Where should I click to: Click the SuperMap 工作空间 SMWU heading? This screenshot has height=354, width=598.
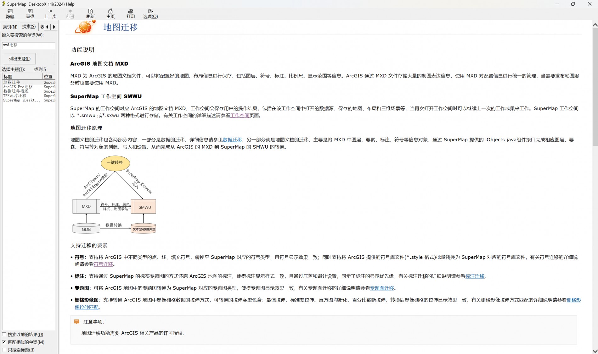106,96
